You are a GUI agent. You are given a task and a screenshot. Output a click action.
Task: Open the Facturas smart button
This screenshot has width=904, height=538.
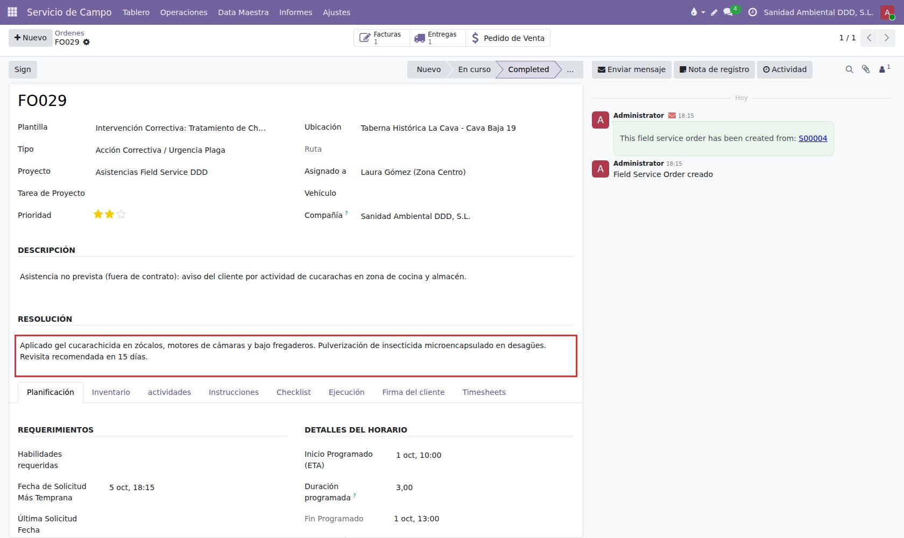click(382, 38)
